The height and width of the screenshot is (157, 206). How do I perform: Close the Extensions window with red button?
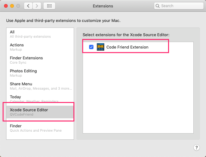point(6,6)
